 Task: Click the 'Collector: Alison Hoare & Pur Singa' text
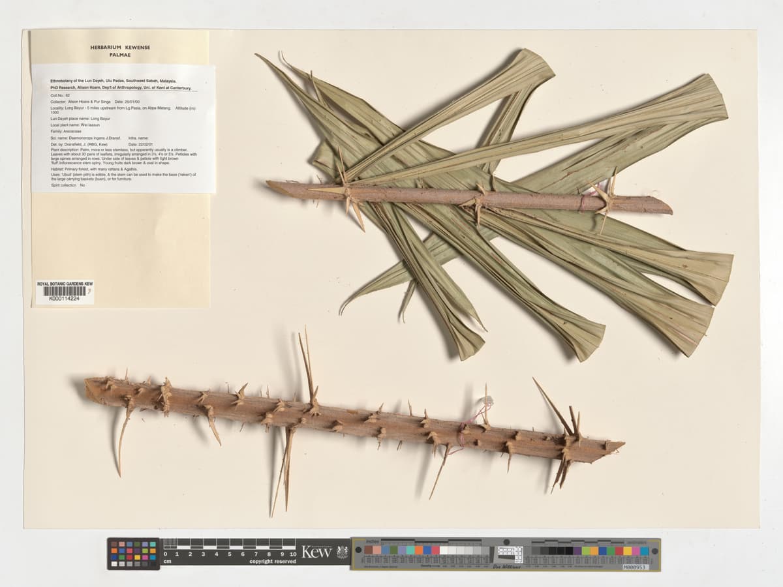click(80, 102)
